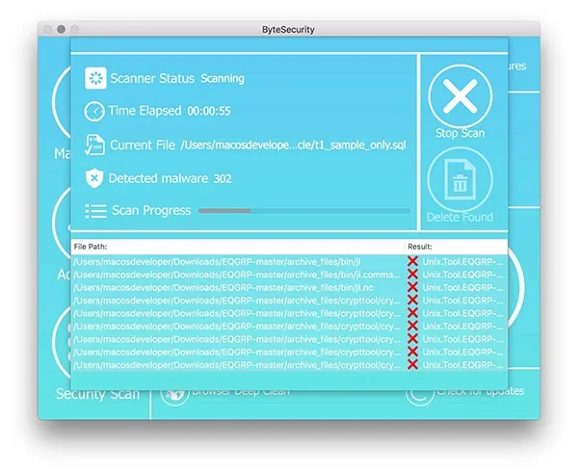Click the Security Scan label in the background window
Image resolution: width=578 pixels, height=474 pixels.
98,394
